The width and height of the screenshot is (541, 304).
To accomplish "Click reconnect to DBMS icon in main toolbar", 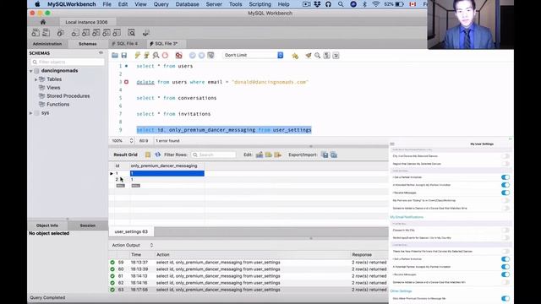I will point(146,33).
